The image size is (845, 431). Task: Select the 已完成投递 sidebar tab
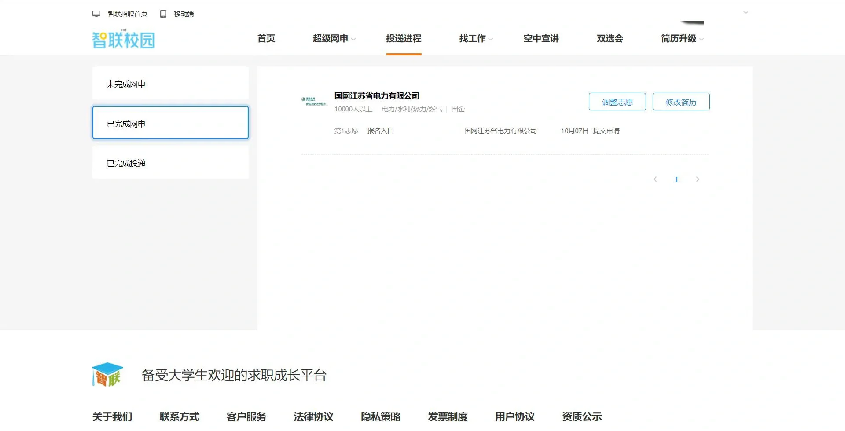pyautogui.click(x=170, y=163)
